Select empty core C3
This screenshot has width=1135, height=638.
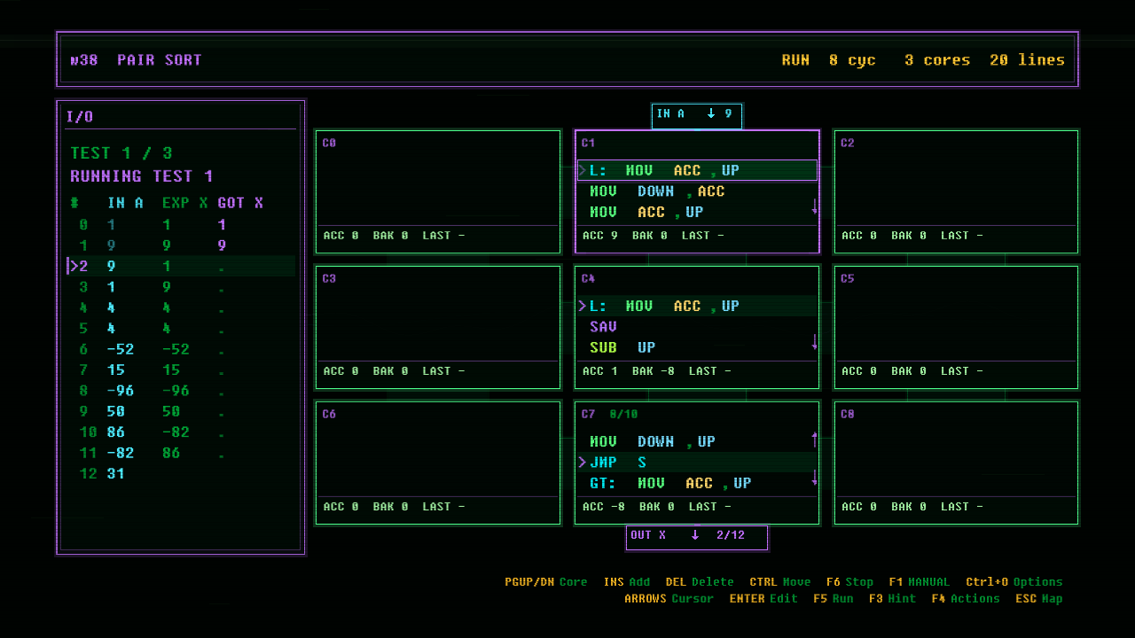[438, 327]
